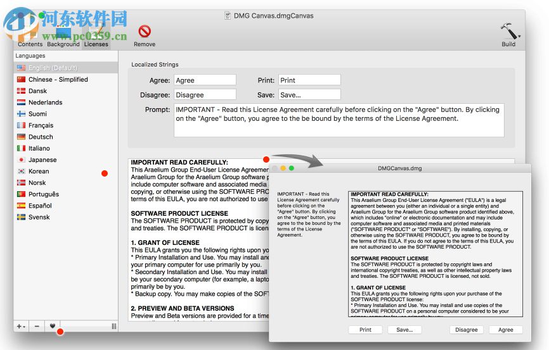The image size is (549, 350).
Task: Click the DMGCanvas.dmg window title bar
Action: [400, 168]
